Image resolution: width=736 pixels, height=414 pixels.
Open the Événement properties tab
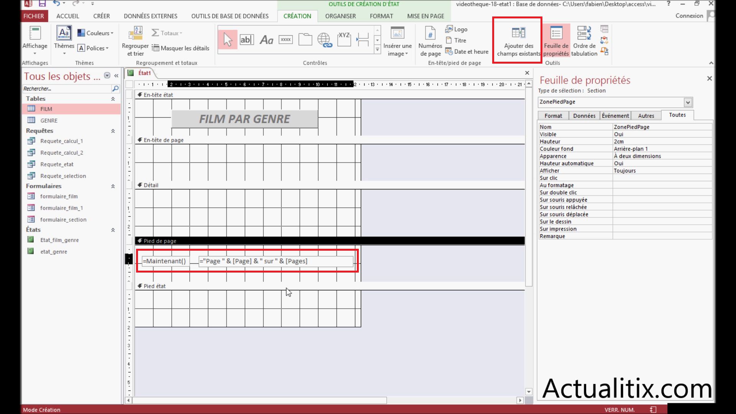coord(615,116)
